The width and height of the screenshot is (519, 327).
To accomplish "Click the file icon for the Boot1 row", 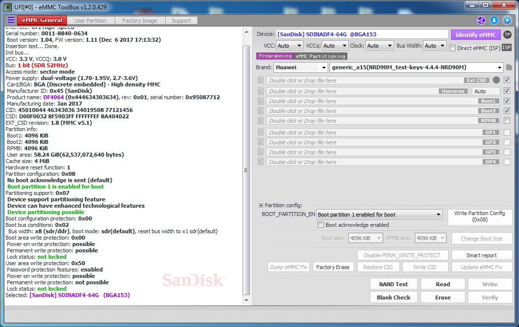I will [261, 101].
